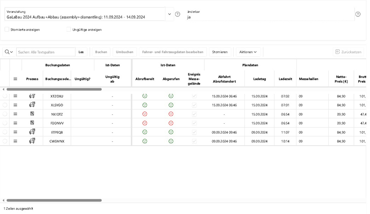Viewport: 370px width, 214px height.
Task: Click the Los search button
Action: tap(81, 52)
